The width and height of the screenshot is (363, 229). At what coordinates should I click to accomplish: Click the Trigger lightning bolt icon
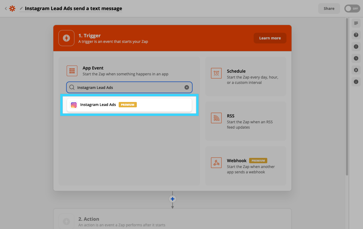coord(66,38)
